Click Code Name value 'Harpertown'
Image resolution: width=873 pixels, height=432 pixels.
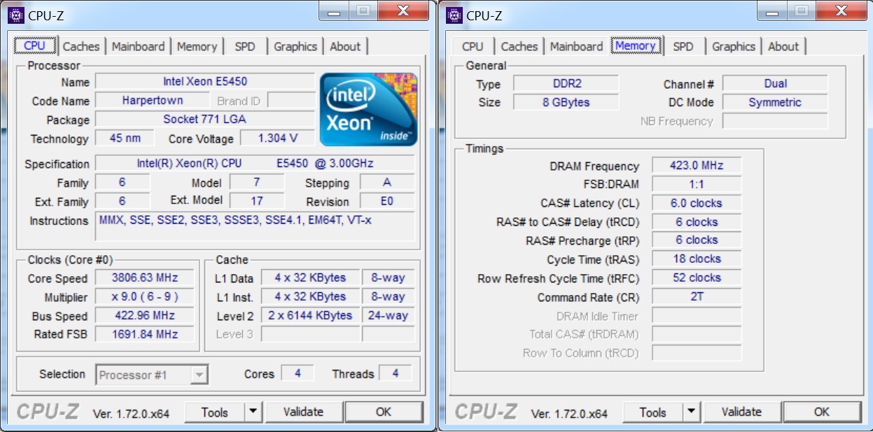coord(153,101)
